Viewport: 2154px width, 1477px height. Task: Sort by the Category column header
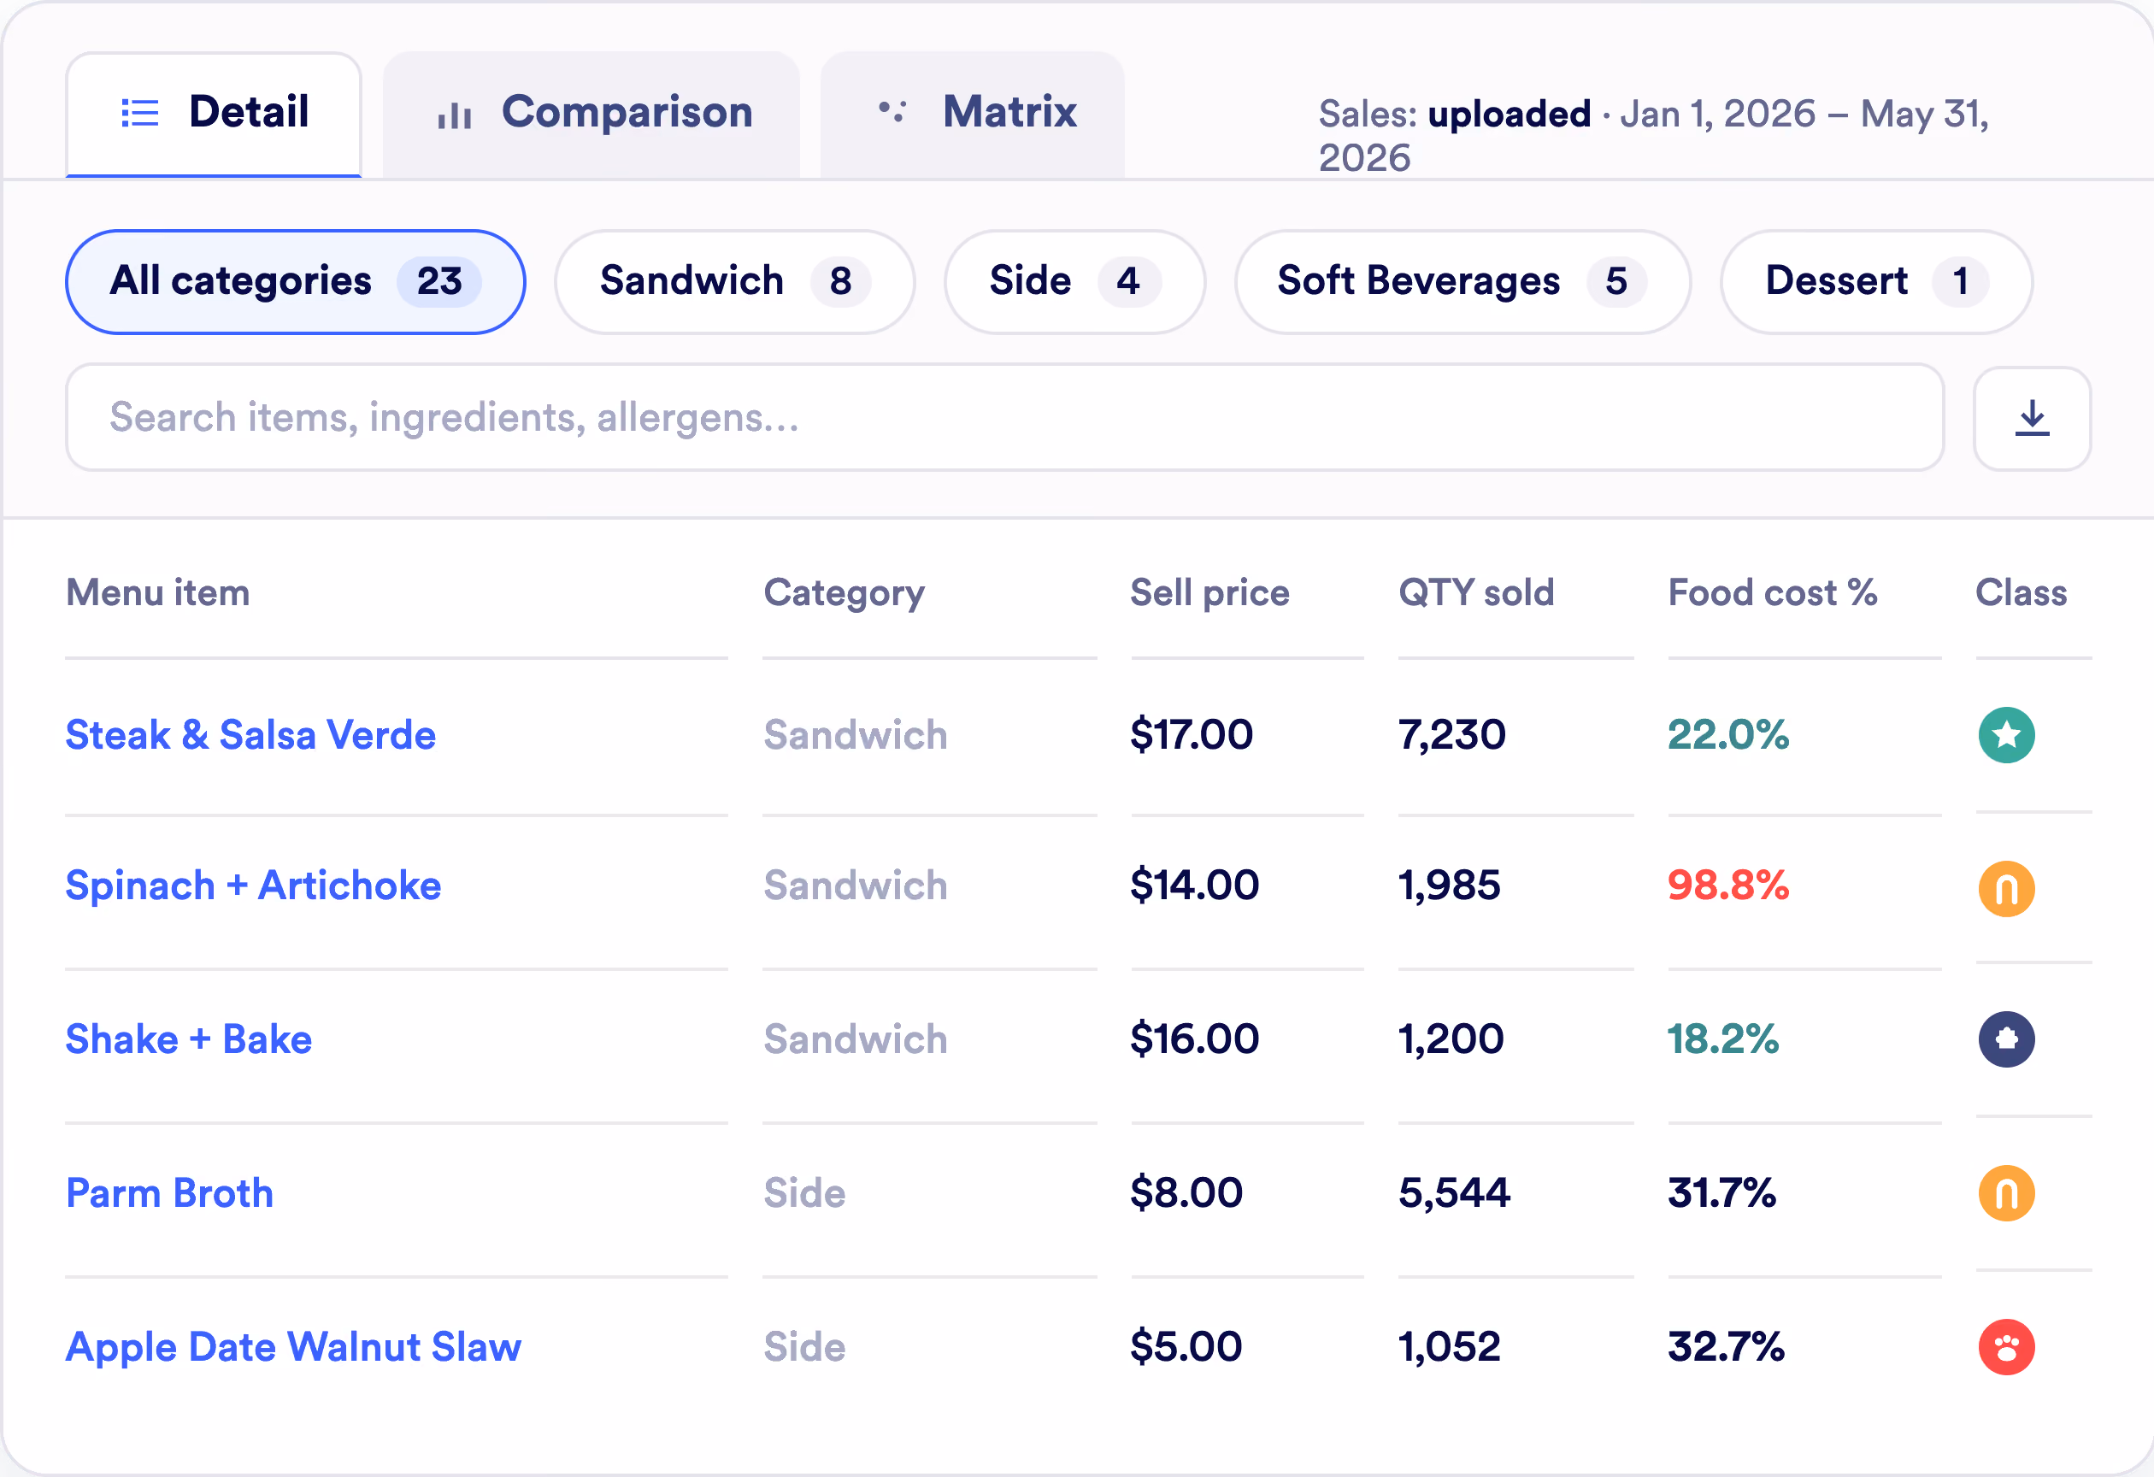click(x=845, y=593)
